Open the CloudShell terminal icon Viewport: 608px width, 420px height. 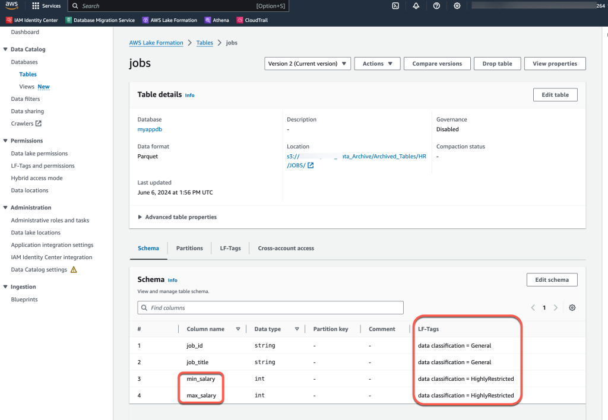[395, 6]
